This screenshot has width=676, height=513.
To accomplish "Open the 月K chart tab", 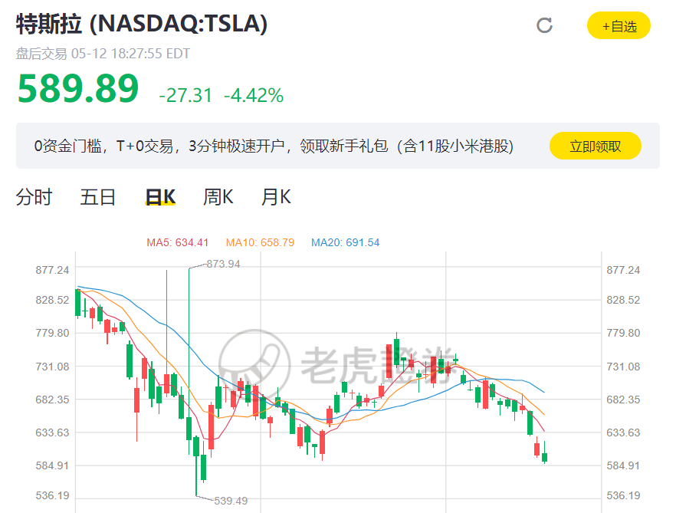I will 276,197.
